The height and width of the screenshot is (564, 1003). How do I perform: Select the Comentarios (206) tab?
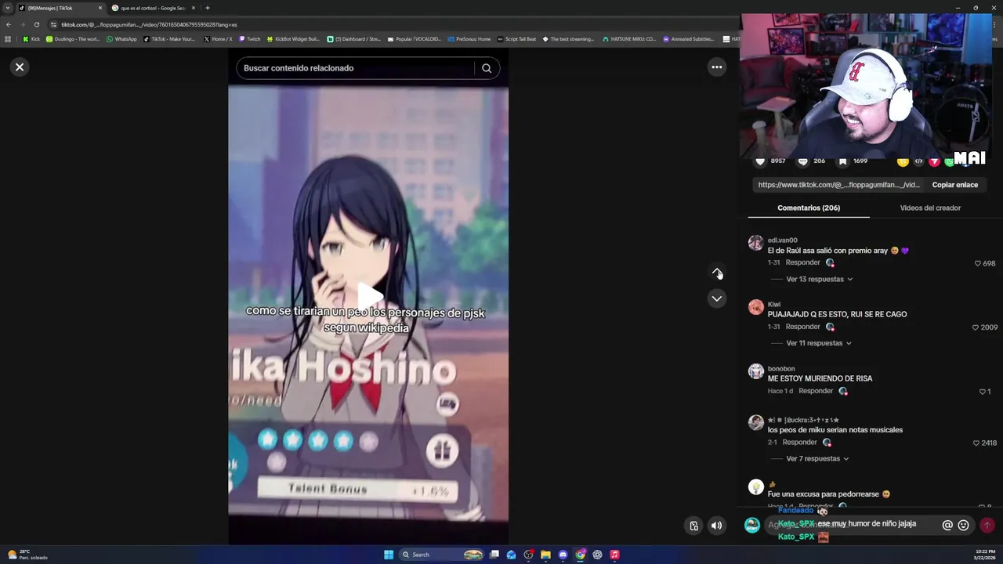click(x=809, y=208)
